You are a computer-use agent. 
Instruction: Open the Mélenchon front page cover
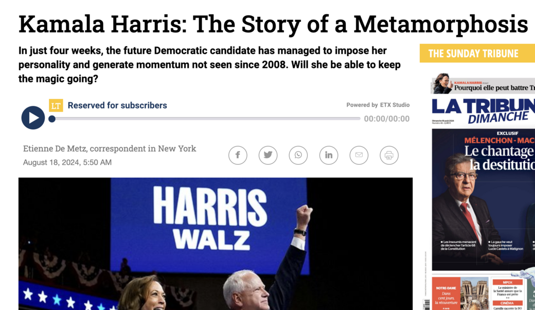coord(483,200)
